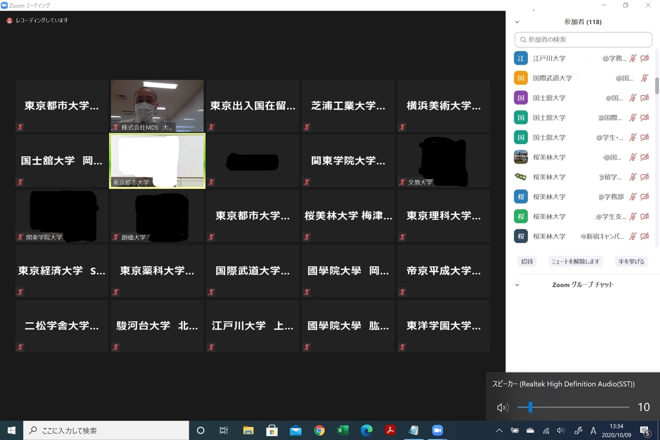Toggle mic for 桜美林大学 @学生支 participant
Viewport: 660px width, 440px height.
click(x=633, y=217)
